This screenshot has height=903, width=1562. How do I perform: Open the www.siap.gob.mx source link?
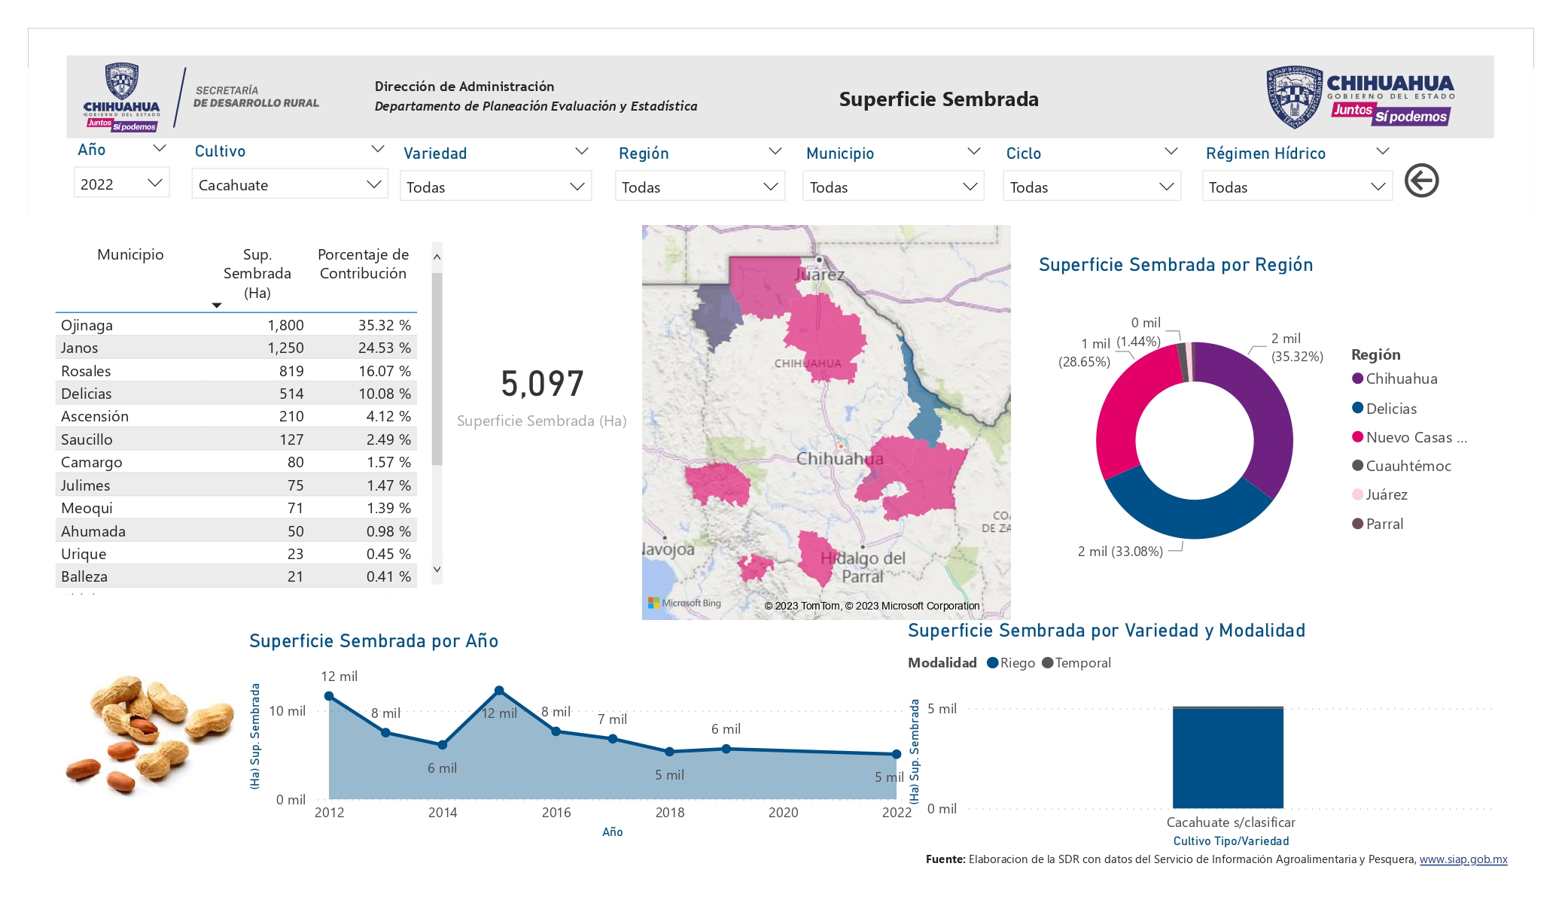point(1463,859)
